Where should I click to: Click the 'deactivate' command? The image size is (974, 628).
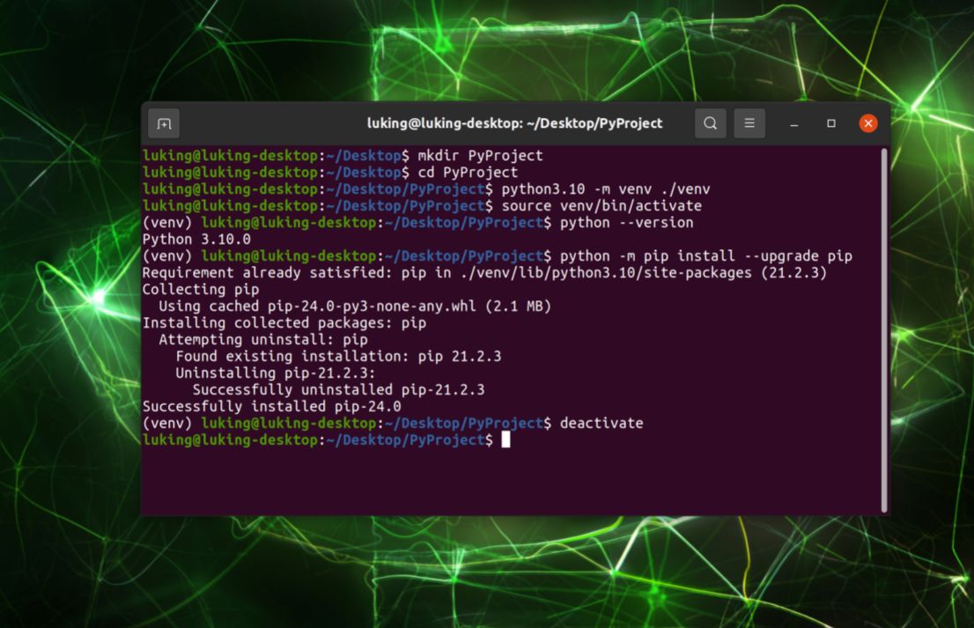[601, 423]
